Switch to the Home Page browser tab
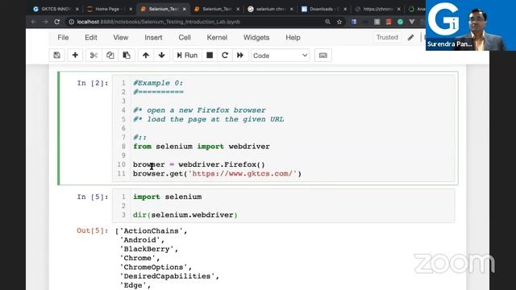 pyautogui.click(x=109, y=9)
